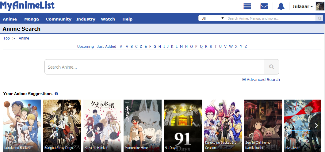The image size is (325, 152).
Task: Open the Watch menu
Action: click(108, 19)
